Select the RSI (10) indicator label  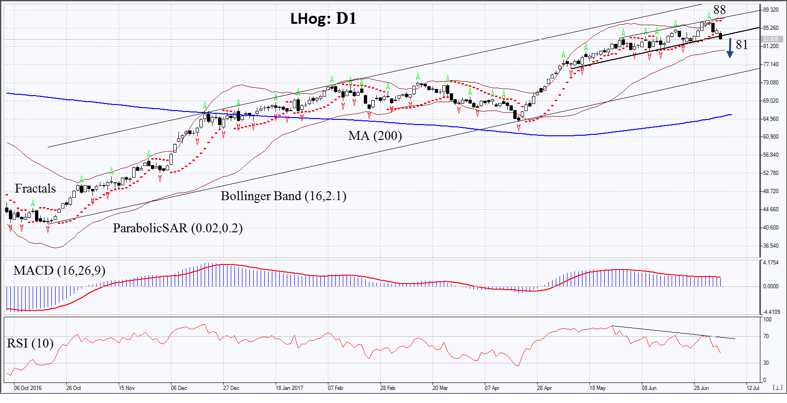[30, 343]
